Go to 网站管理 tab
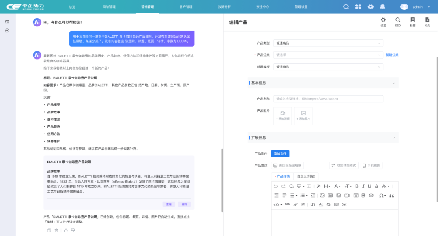 (x=109, y=7)
